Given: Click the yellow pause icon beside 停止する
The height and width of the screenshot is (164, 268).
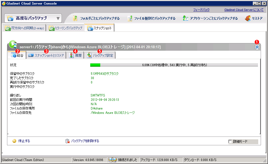Looking at the screenshot, I should click(14, 141).
